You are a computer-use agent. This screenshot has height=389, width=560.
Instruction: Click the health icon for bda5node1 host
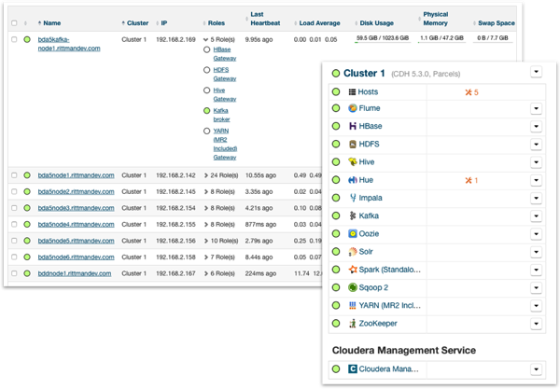point(27,175)
